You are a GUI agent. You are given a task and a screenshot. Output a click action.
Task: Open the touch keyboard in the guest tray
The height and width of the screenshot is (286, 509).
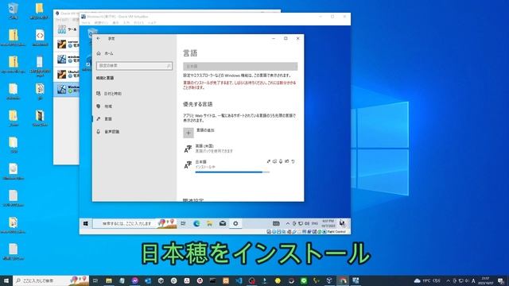click(276, 223)
